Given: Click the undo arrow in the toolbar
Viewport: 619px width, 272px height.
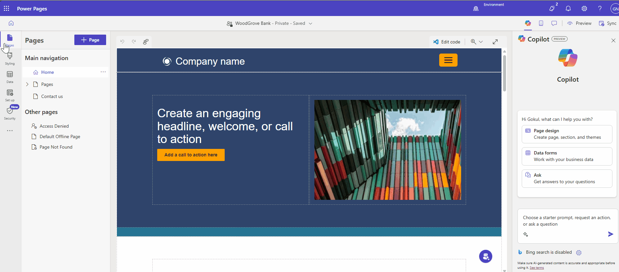Looking at the screenshot, I should 122,41.
